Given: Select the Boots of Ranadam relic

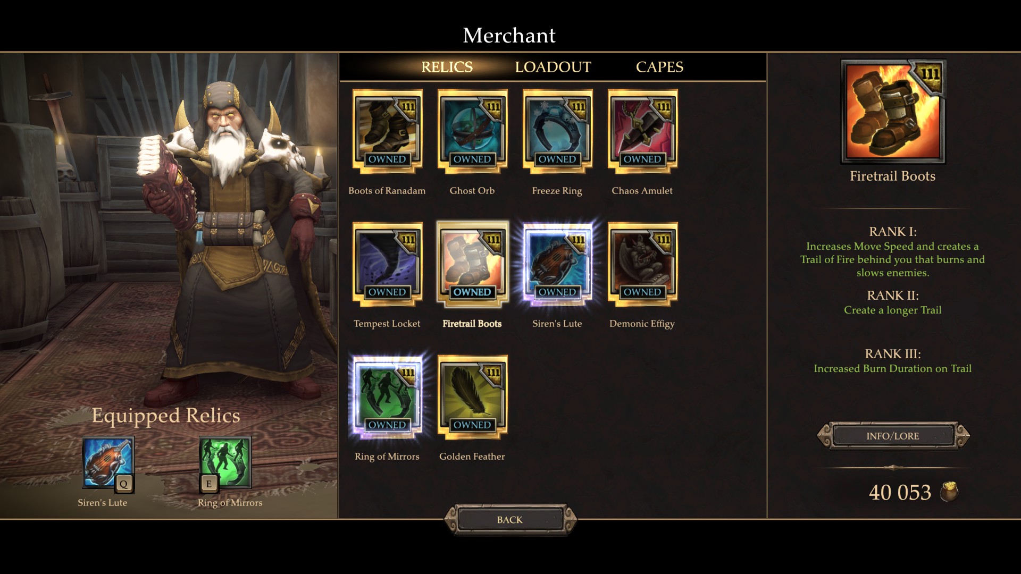Looking at the screenshot, I should coord(387,131).
